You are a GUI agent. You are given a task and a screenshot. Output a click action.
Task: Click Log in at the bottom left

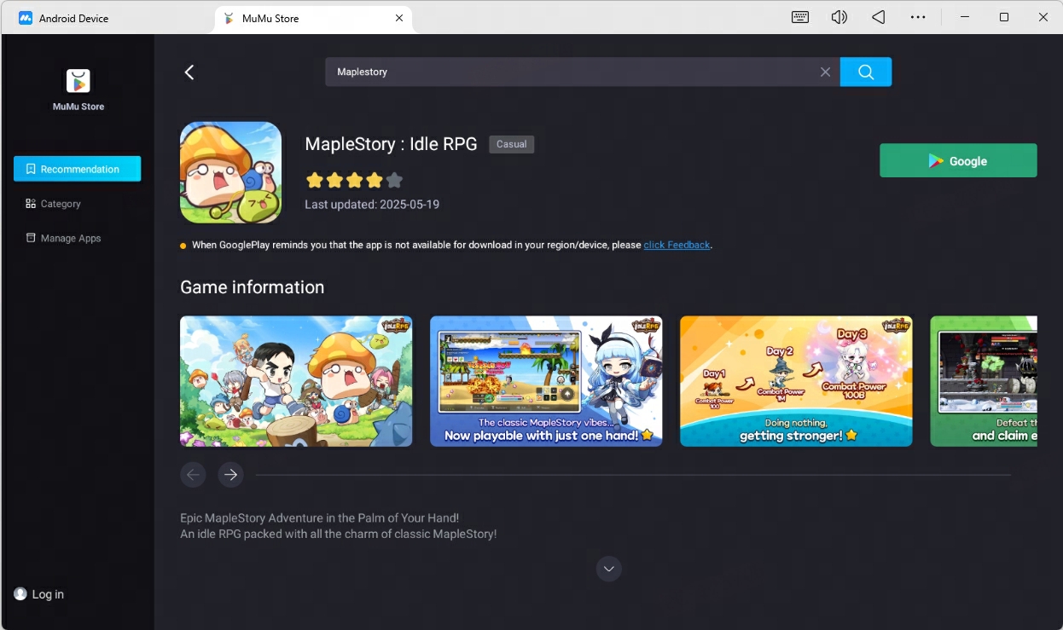click(x=38, y=594)
